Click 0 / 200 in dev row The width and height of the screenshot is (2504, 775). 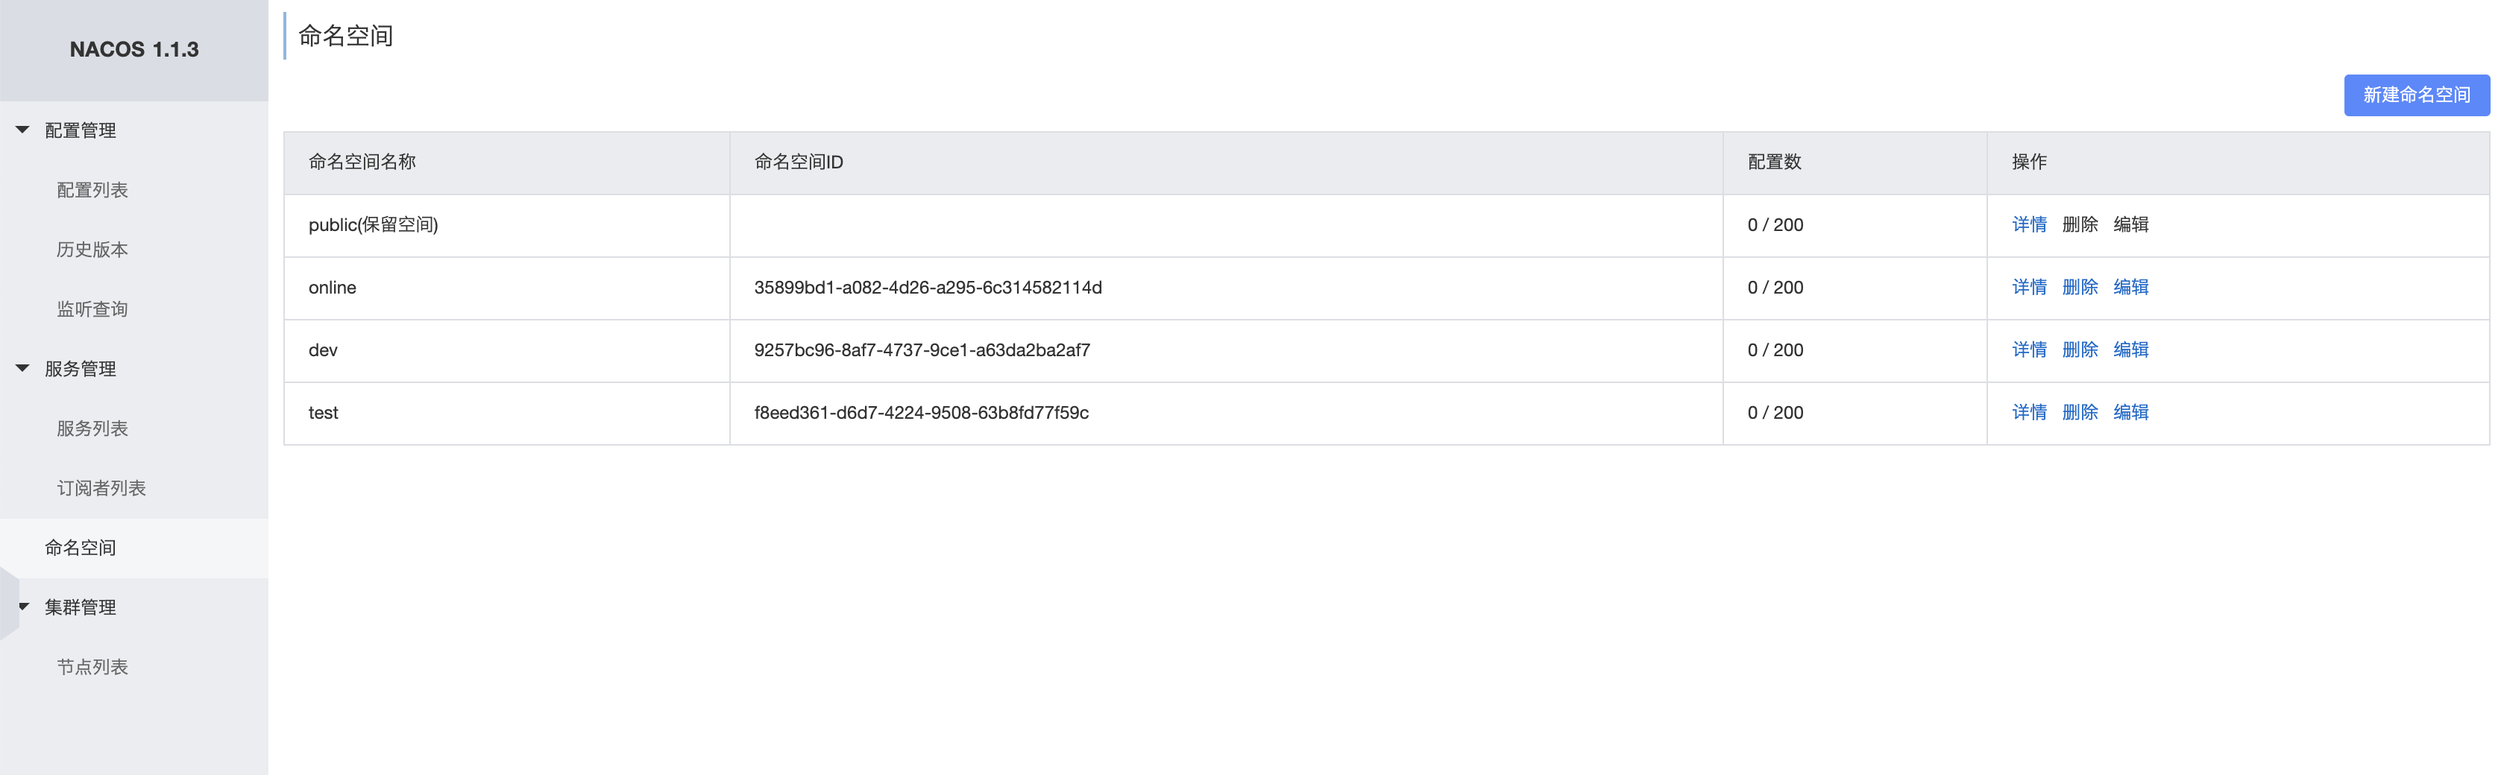click(1774, 349)
